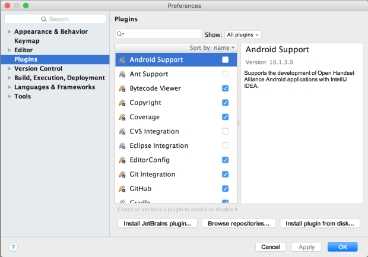Open the Sort by name dropdown

pyautogui.click(x=212, y=47)
